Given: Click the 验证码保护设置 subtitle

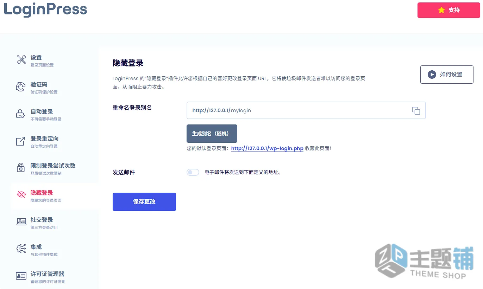Looking at the screenshot, I should 44,92.
